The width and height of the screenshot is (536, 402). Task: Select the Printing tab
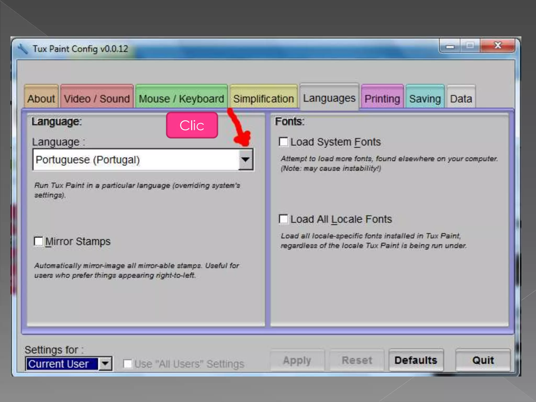tap(382, 99)
